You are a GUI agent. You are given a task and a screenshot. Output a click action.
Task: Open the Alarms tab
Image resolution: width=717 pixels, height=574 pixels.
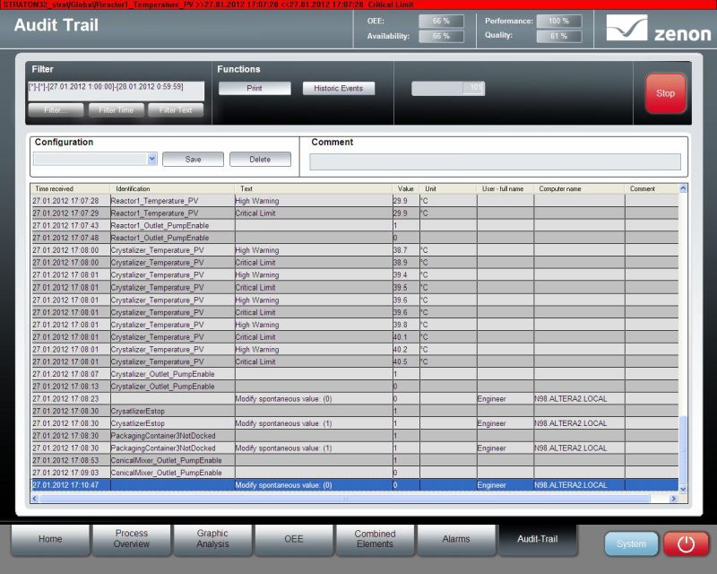point(455,539)
